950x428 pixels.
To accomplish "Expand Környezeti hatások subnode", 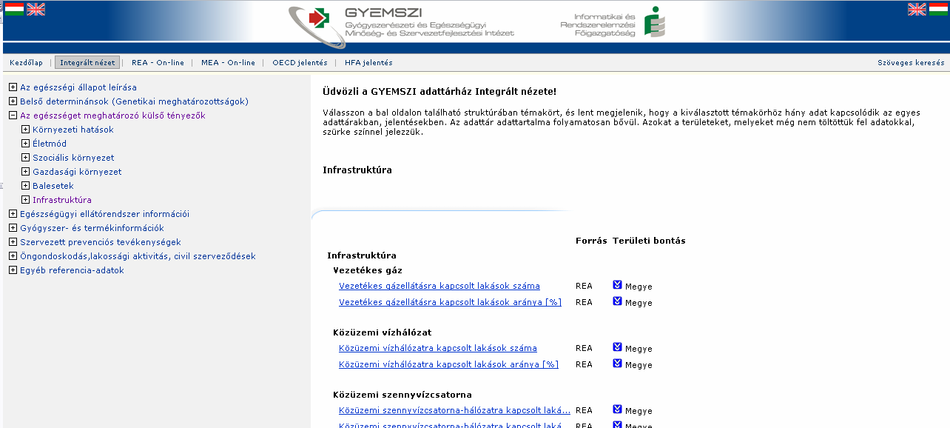I will [x=26, y=130].
